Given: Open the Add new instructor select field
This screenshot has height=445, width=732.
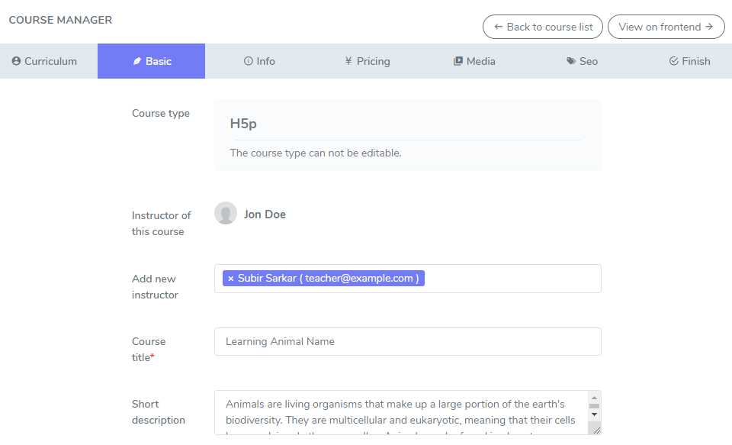Looking at the screenshot, I should [x=511, y=279].
